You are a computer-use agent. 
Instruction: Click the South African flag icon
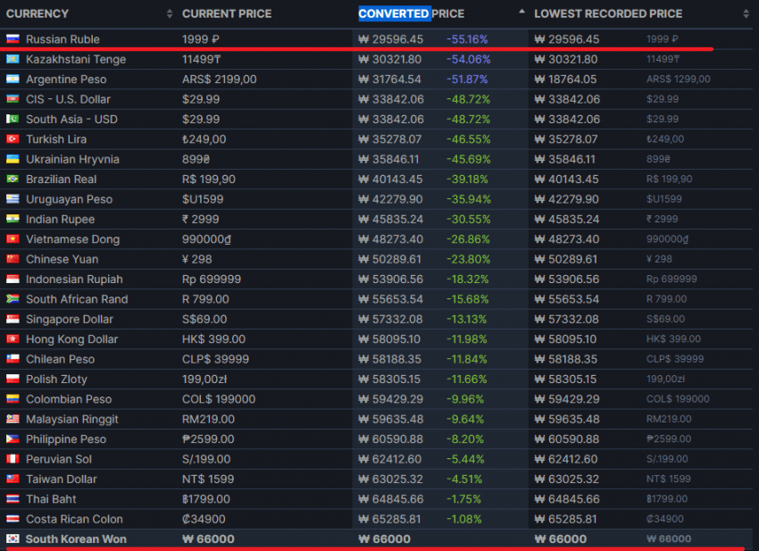coord(13,299)
